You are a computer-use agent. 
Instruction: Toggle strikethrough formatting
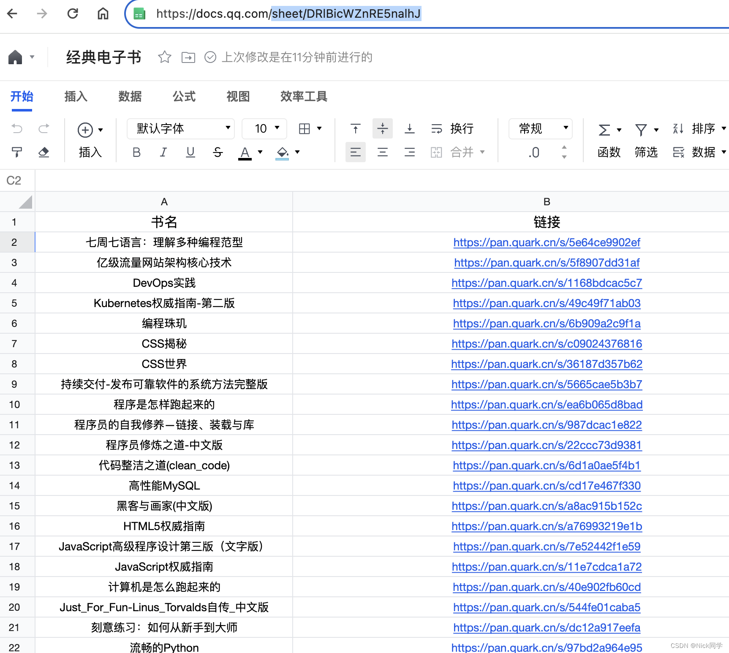coord(218,152)
